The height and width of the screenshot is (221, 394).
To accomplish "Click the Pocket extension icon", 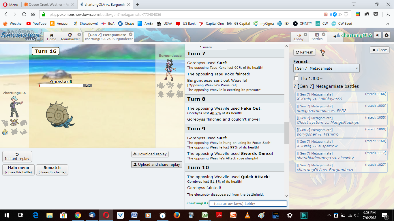I will [376, 14].
